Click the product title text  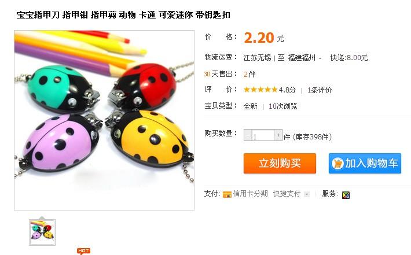123,15
